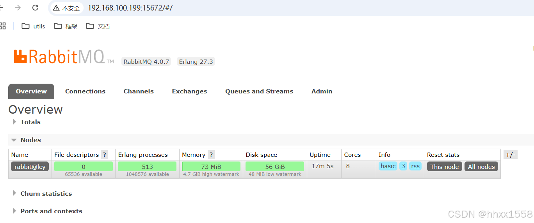This screenshot has height=223, width=534.
Task: Click the 3 info tag
Action: [x=403, y=166]
